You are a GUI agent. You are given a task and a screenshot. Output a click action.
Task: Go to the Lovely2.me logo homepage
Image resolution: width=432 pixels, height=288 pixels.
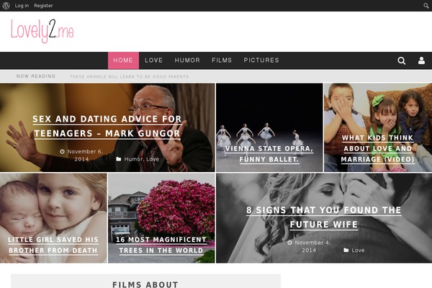tap(42, 31)
